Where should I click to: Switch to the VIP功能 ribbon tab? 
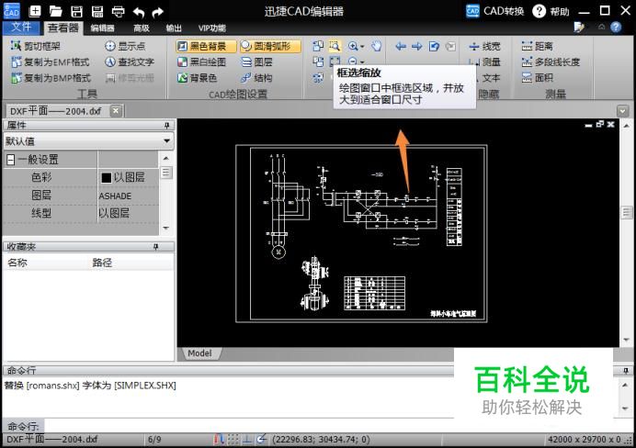(211, 28)
